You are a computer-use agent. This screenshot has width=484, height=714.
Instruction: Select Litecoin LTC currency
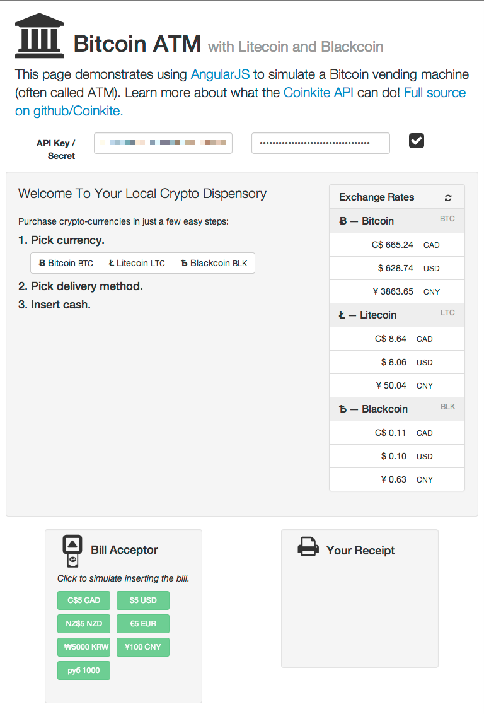(137, 263)
